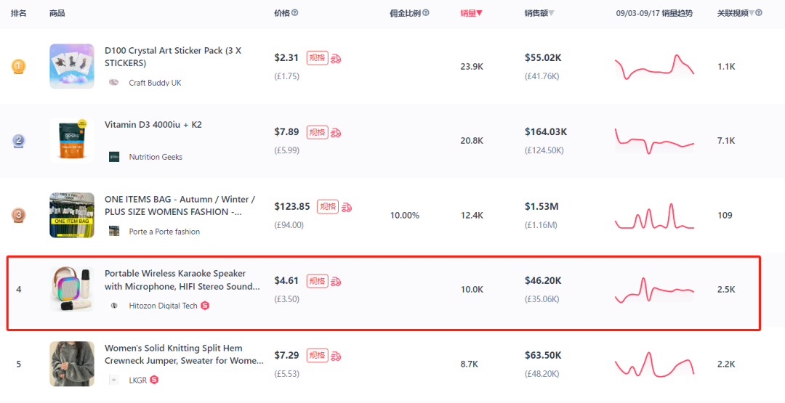The height and width of the screenshot is (403, 785).
Task: Click the help icon beside 佣金比例 header
Action: (x=425, y=13)
